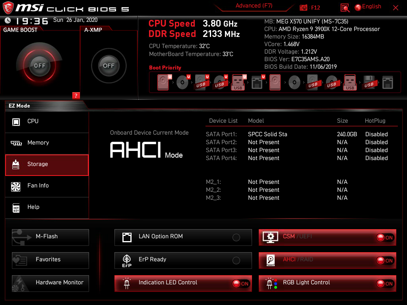Click SATA Port1 SPCC Solid Sta entry
Image resolution: width=407 pixels, height=305 pixels.
click(267, 134)
